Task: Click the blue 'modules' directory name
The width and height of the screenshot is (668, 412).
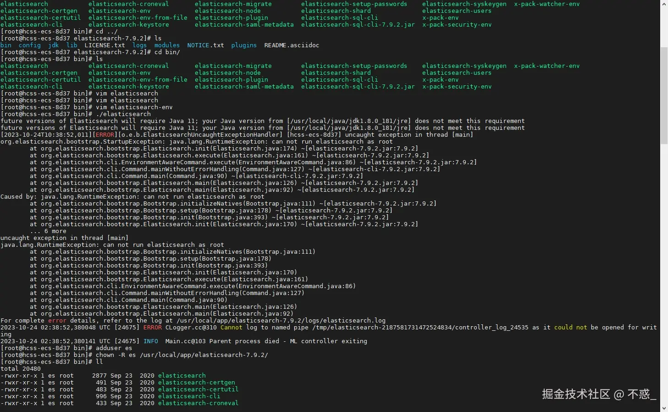Action: [x=167, y=45]
